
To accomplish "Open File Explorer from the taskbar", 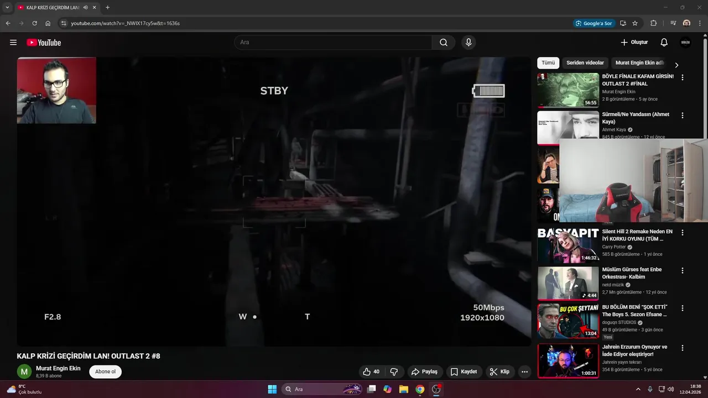I will (404, 389).
